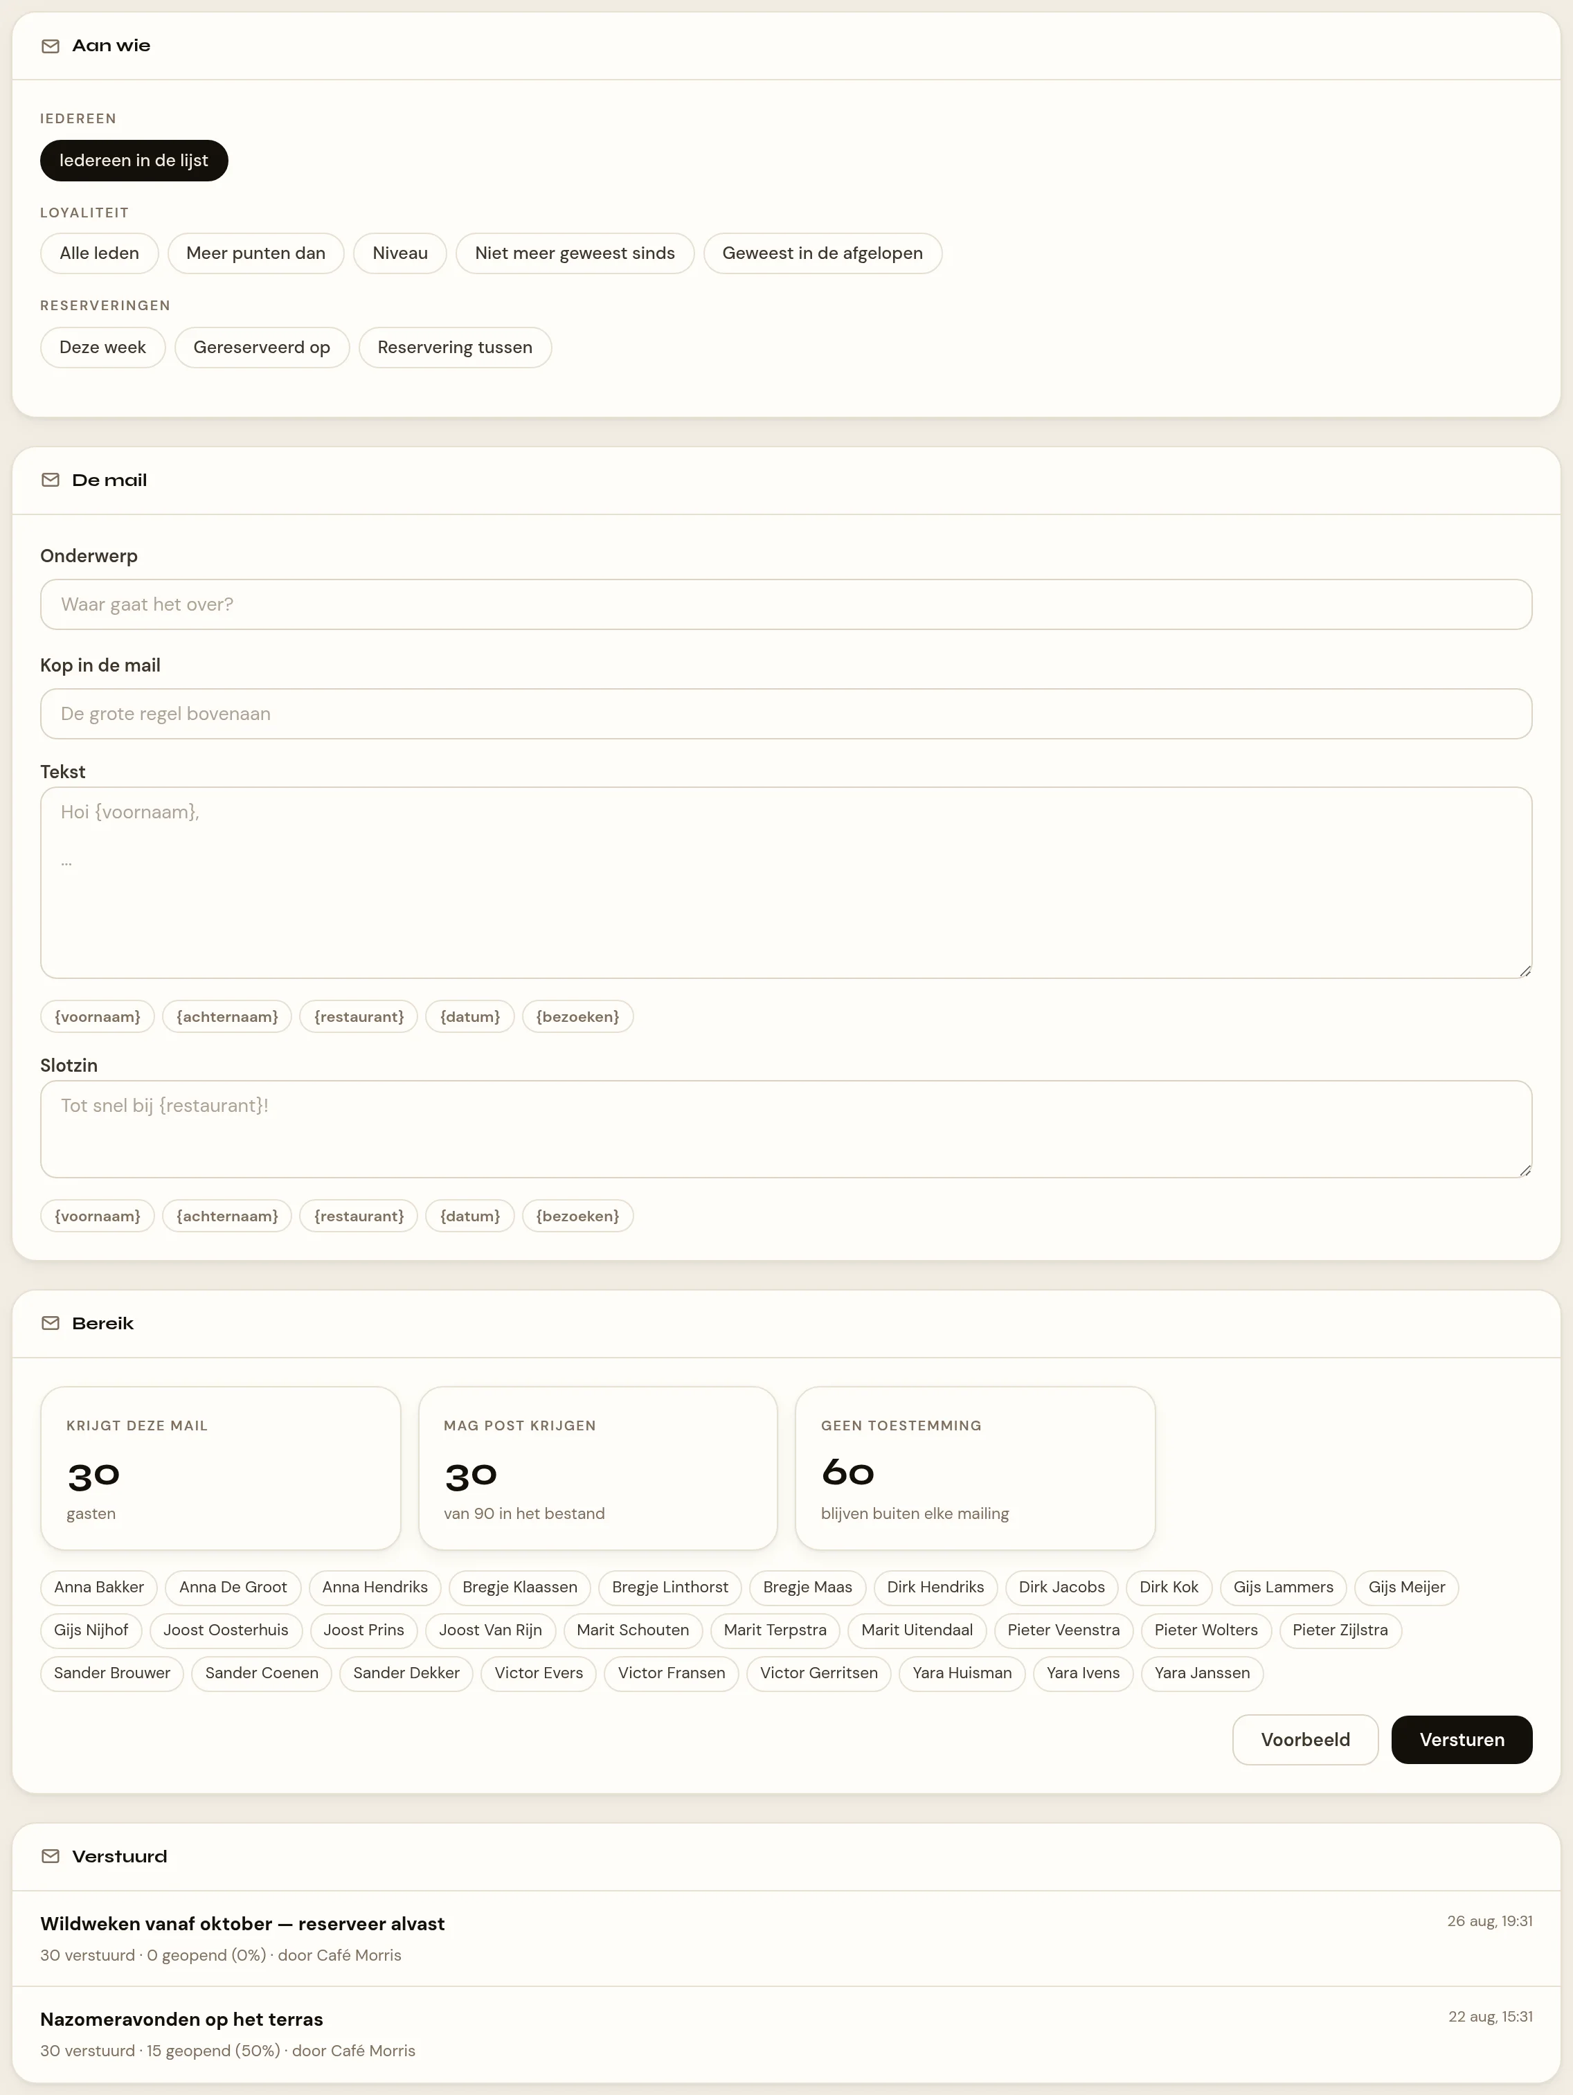Click the Yara Janssen recipient chip
This screenshot has width=1573, height=2095.
[1202, 1673]
